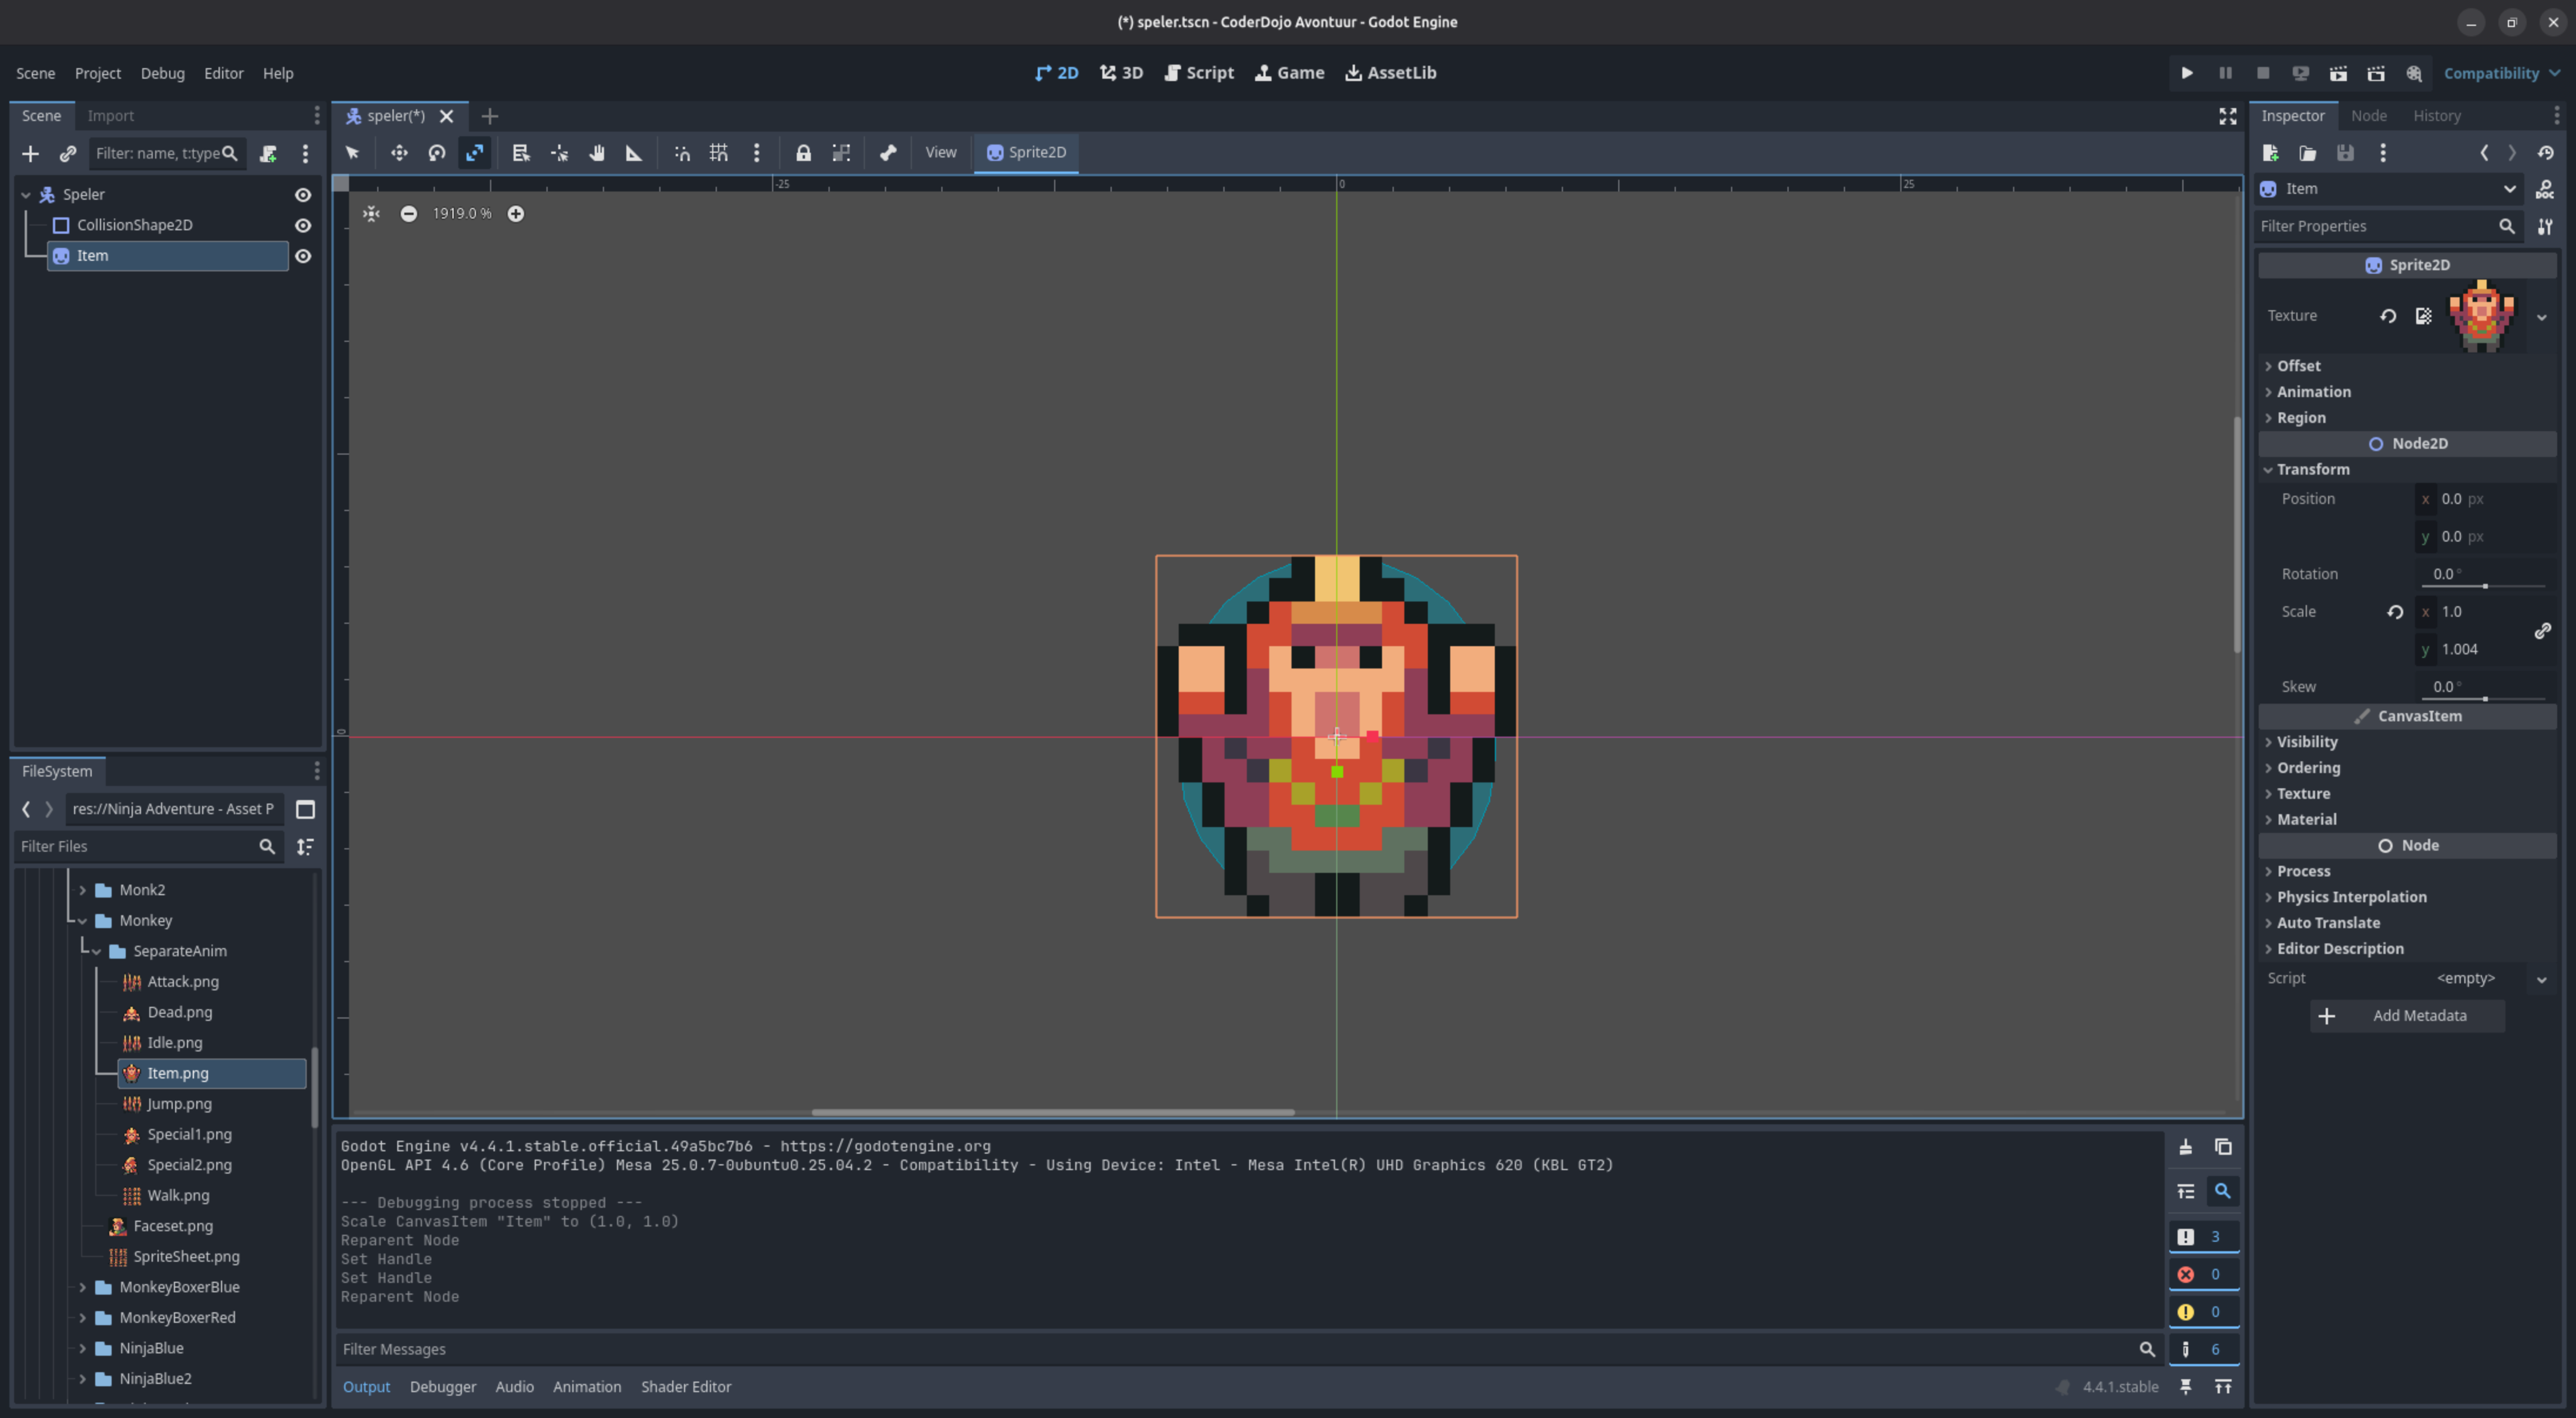Image resolution: width=2576 pixels, height=1418 pixels.
Task: Activate the Move Mode tool
Action: 399,153
